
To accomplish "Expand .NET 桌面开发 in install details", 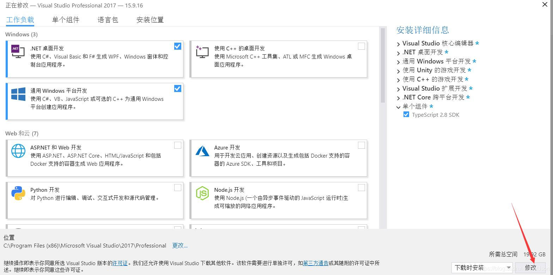I will point(399,53).
